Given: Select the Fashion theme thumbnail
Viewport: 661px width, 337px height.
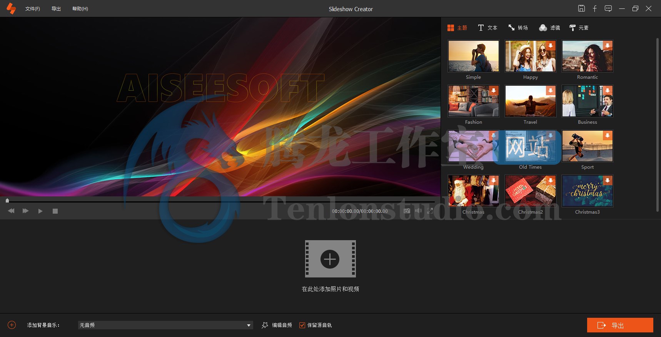Looking at the screenshot, I should coord(473,101).
